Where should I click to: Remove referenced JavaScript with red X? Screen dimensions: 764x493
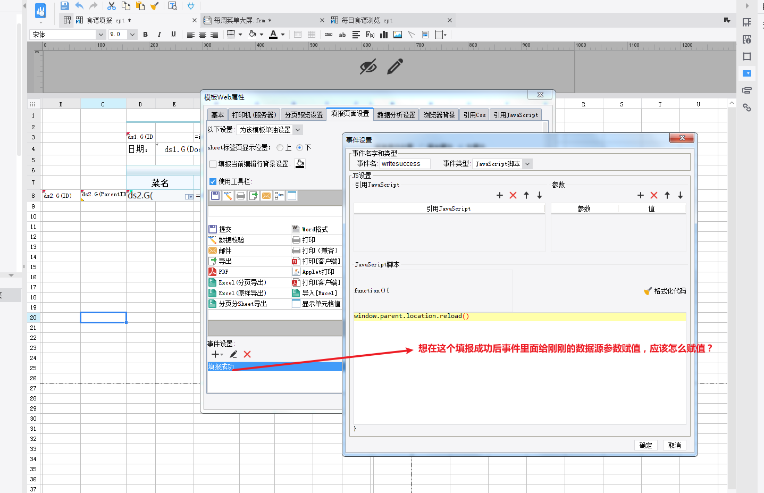tap(513, 195)
